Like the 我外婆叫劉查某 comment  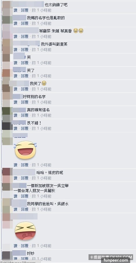(15, 50)
